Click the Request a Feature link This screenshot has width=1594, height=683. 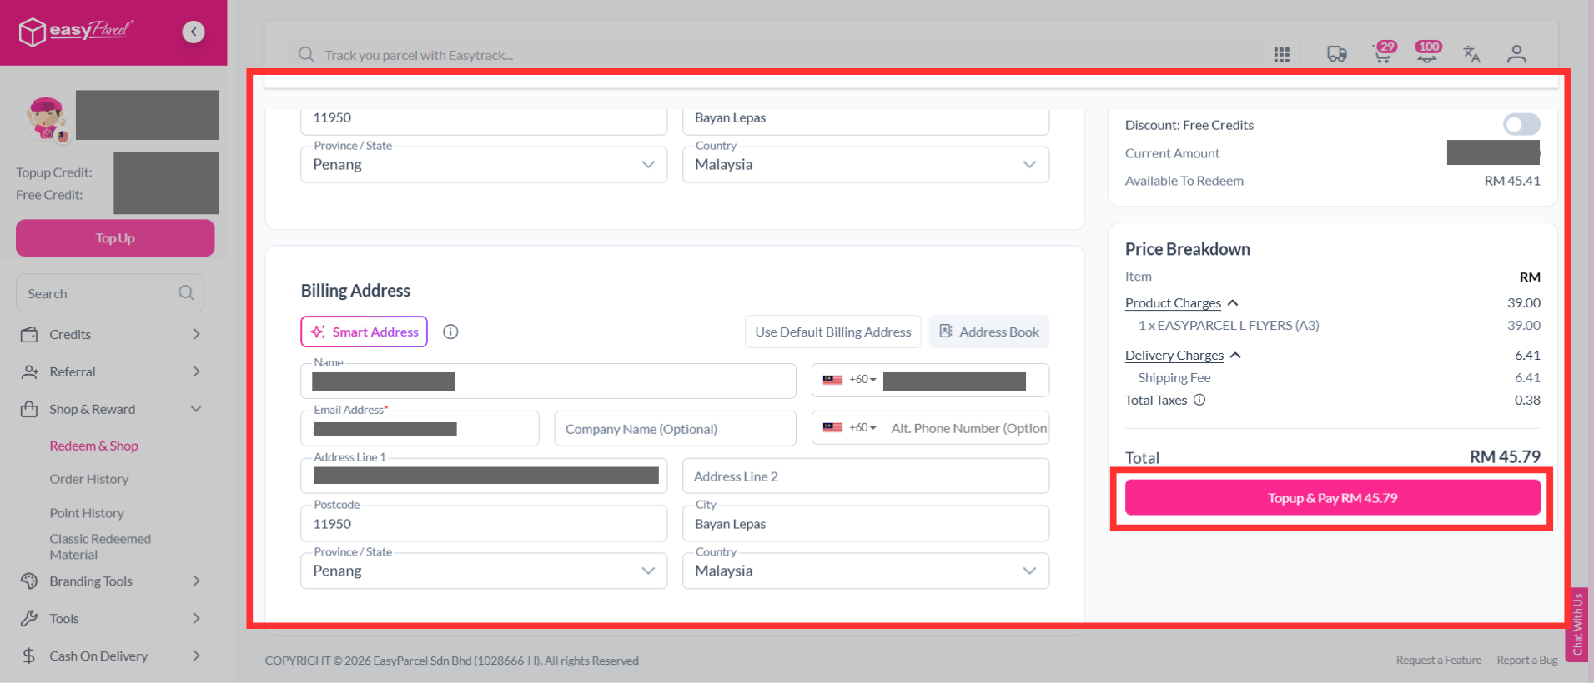[1439, 661]
